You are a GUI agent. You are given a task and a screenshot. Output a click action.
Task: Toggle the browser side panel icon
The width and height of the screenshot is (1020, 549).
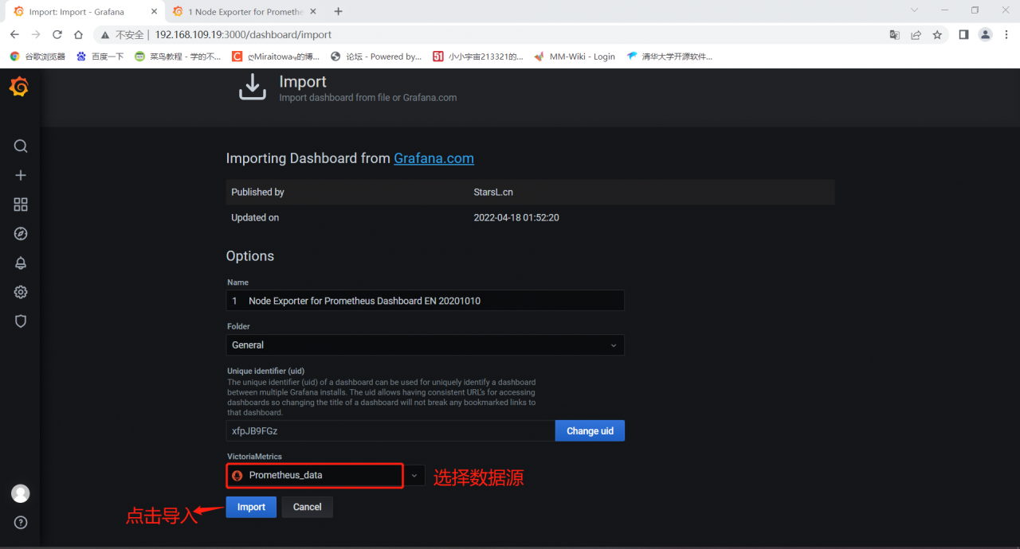point(963,35)
